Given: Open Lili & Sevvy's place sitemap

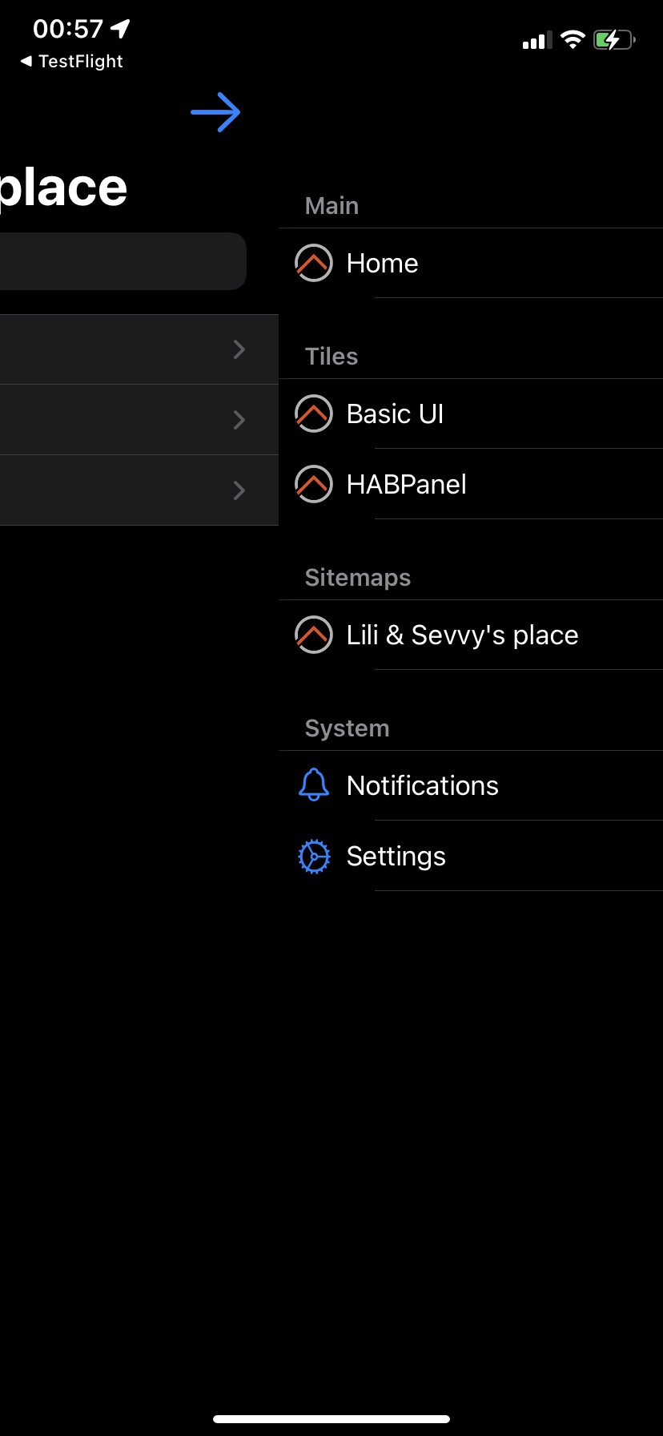Looking at the screenshot, I should tap(463, 635).
